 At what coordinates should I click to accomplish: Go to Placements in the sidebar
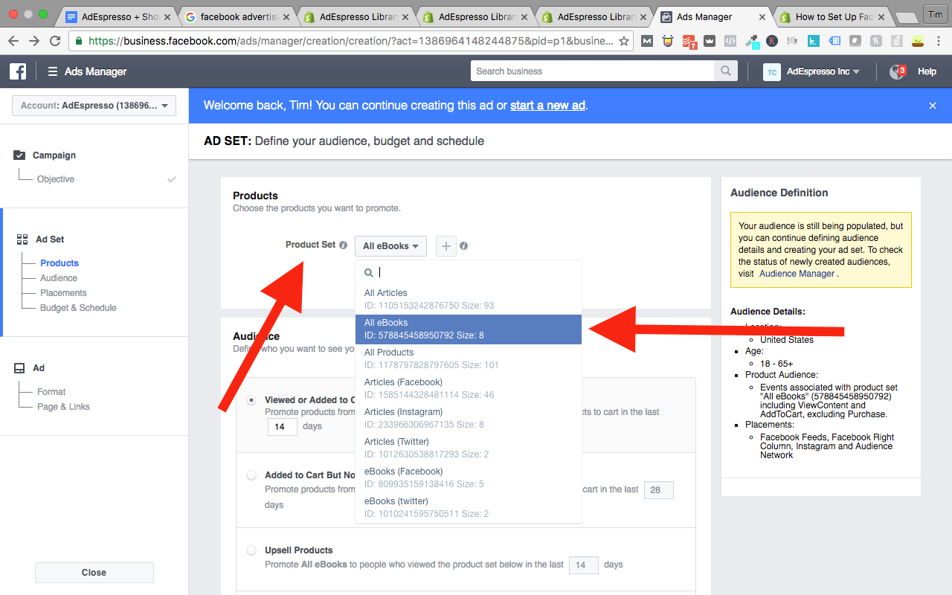pyautogui.click(x=63, y=293)
